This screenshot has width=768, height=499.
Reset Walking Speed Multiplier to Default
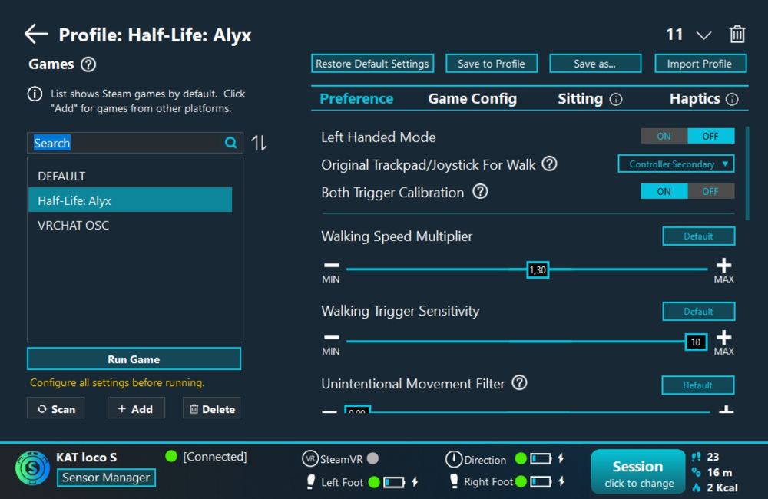[x=698, y=236]
